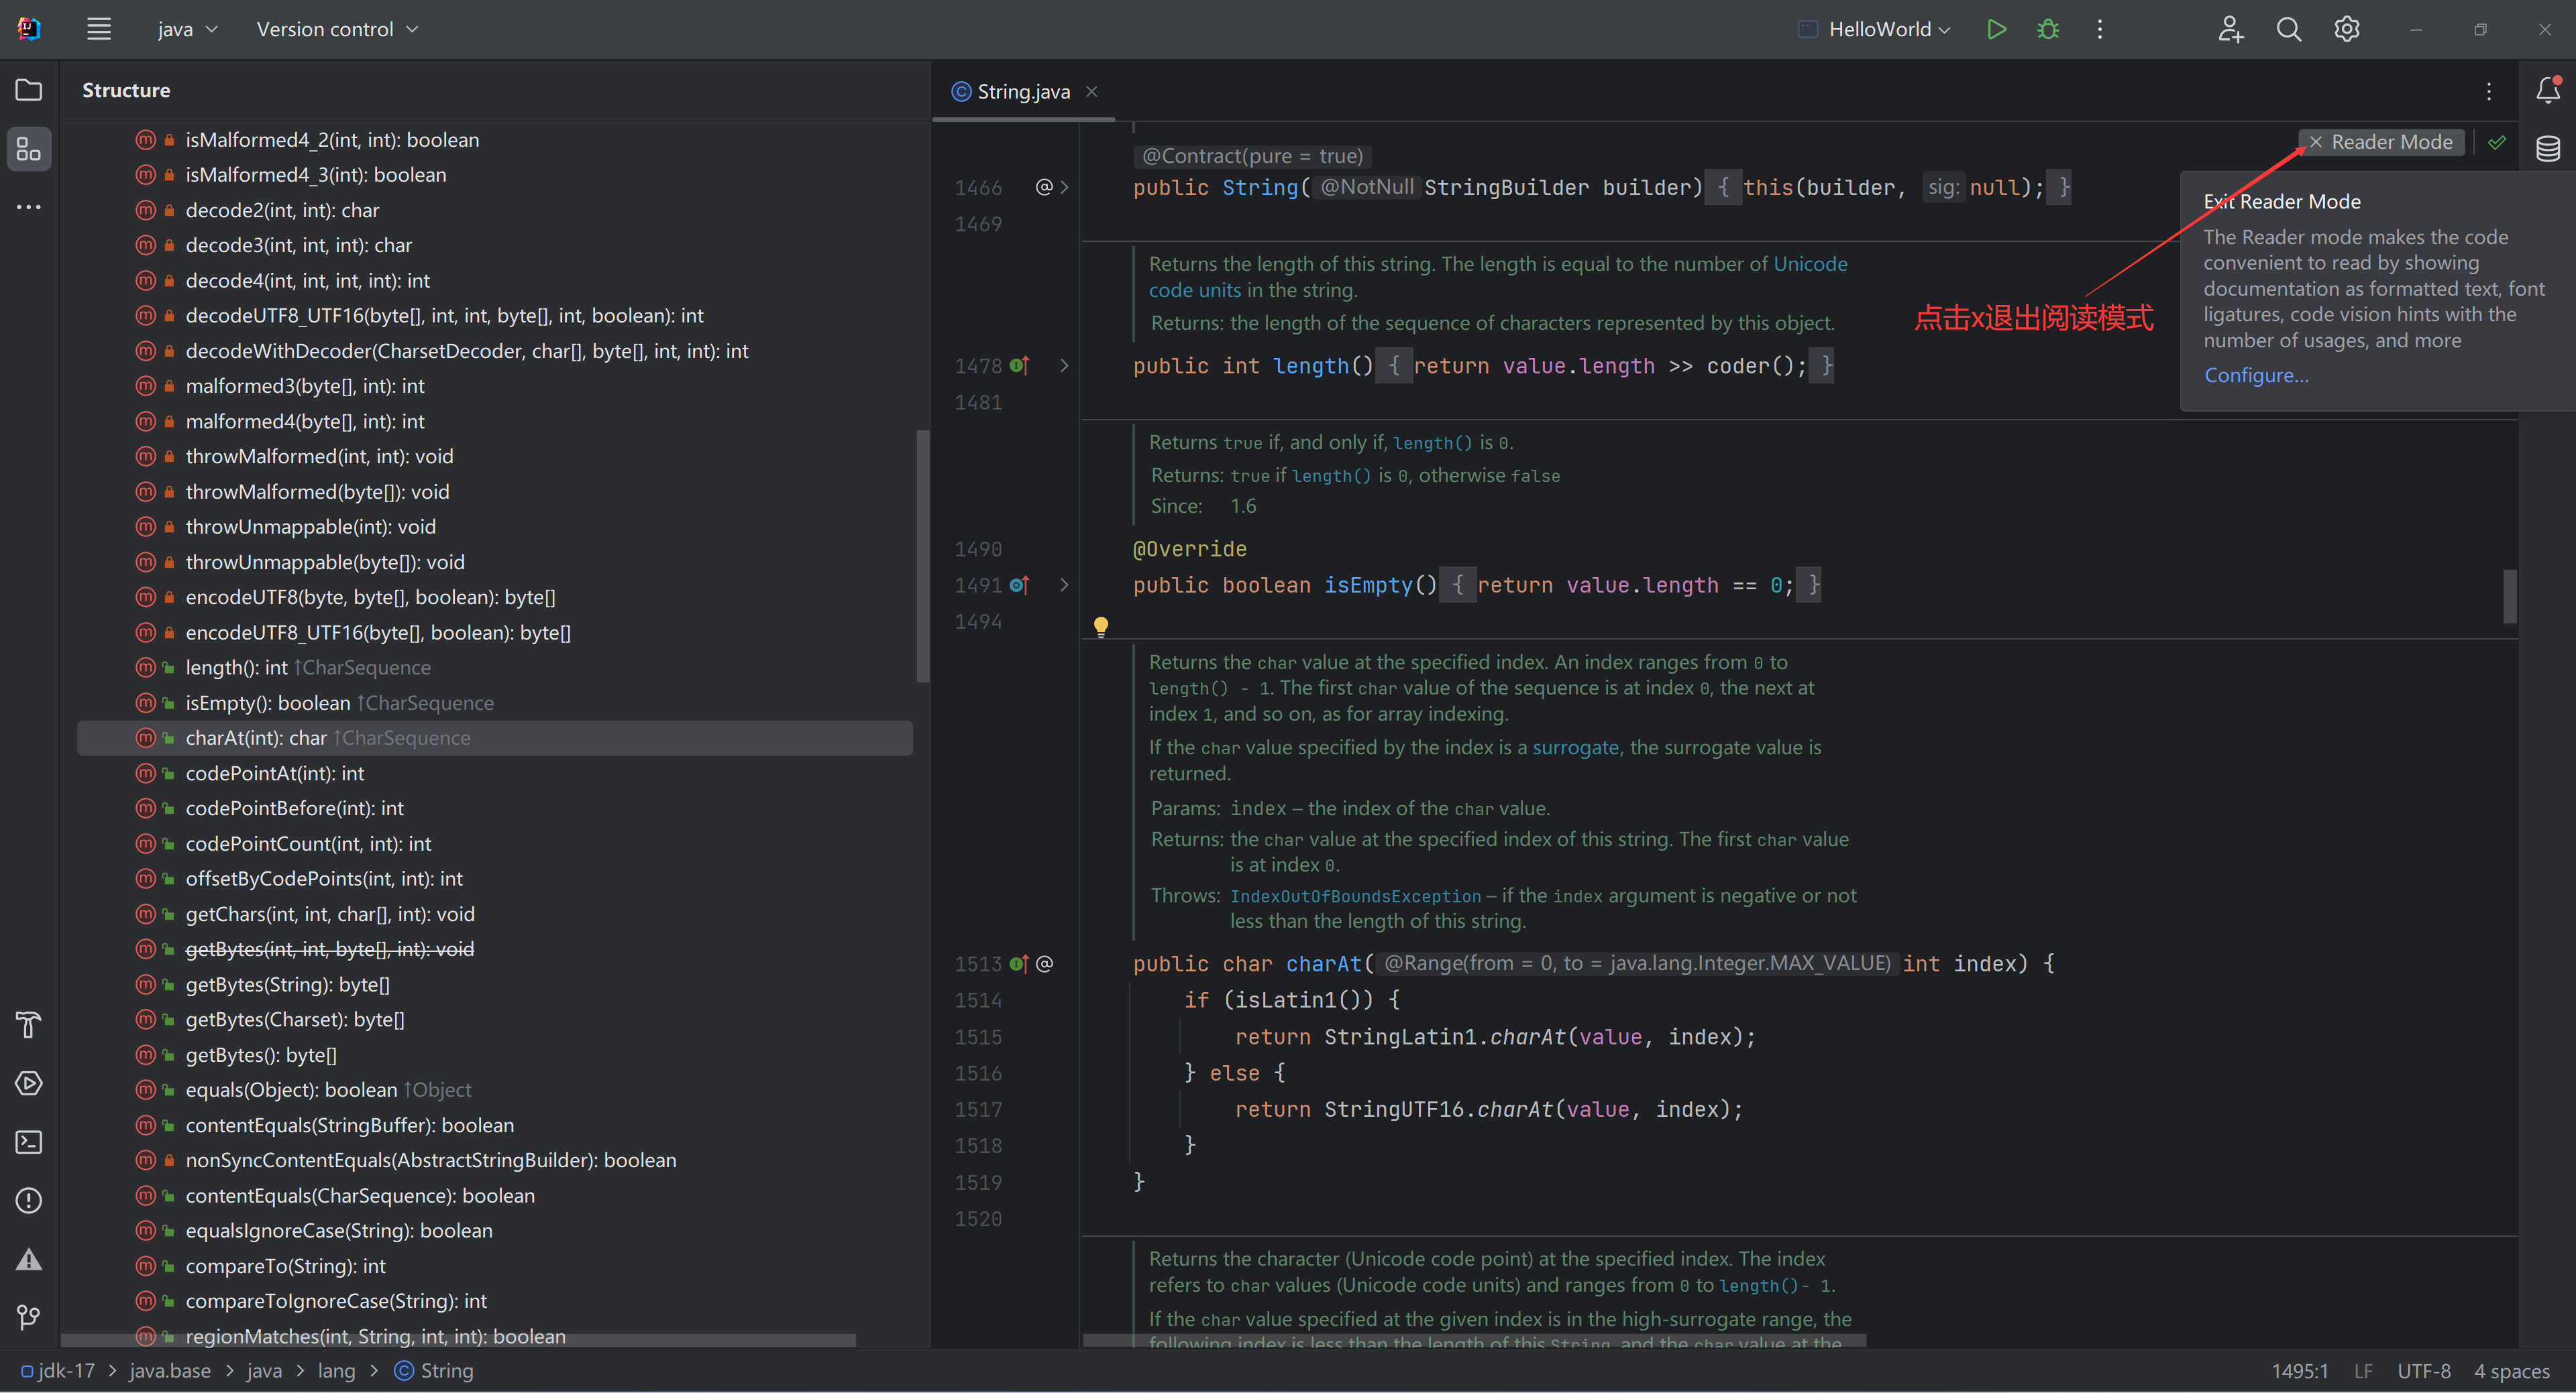Screen dimensions: 2576x1393
Task: Click the override gutter icon on line 1478
Action: [x=1019, y=366]
